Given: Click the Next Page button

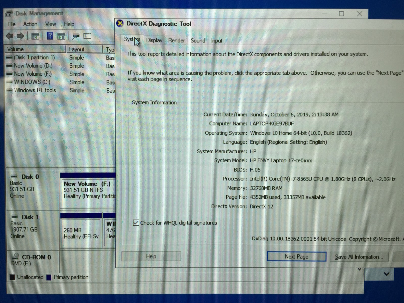Looking at the screenshot, I should (x=296, y=257).
